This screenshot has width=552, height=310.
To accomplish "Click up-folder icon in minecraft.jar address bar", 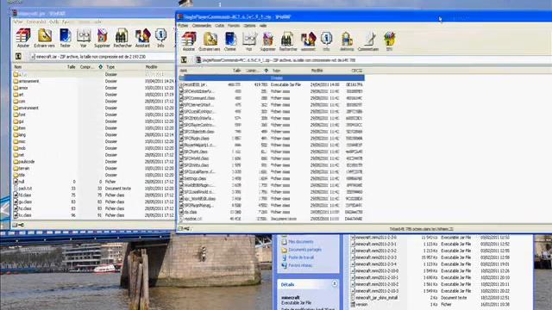I will point(18,56).
